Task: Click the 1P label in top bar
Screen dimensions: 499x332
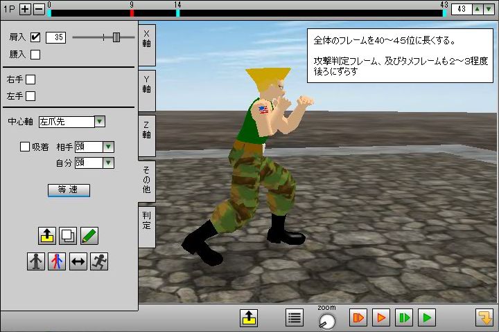Action: [9, 9]
